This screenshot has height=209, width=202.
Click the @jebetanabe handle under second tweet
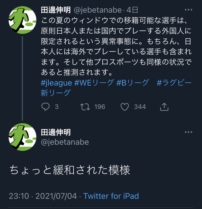coord(65,142)
